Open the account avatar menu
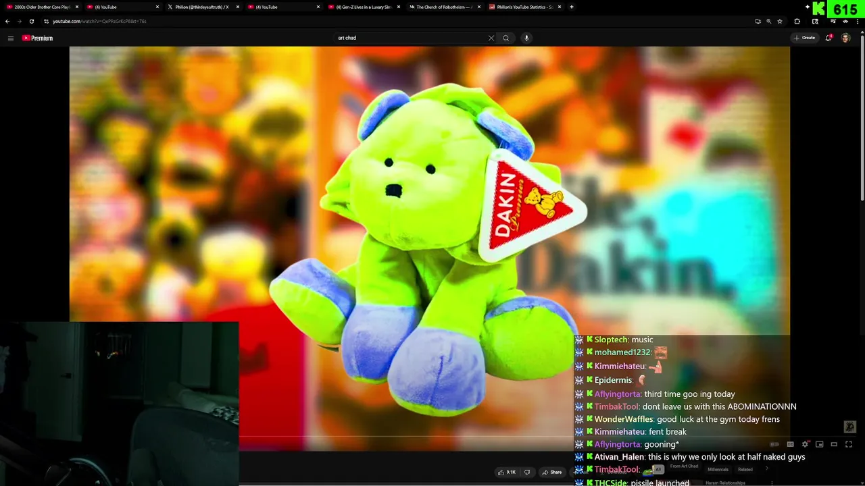Viewport: 865px width, 486px height. pyautogui.click(x=845, y=38)
